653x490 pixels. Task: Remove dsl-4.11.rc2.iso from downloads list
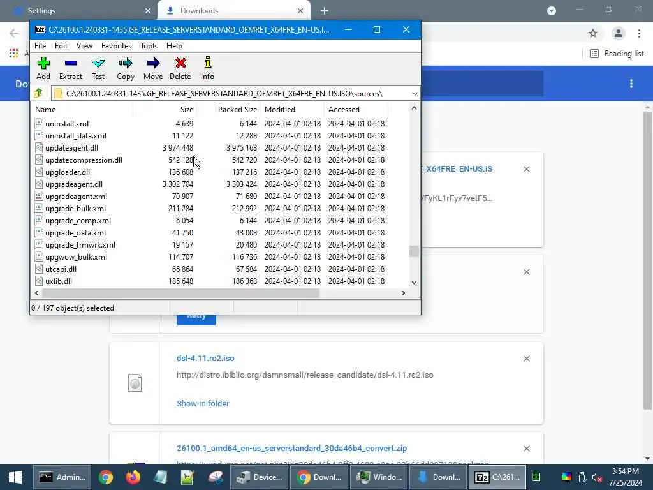pyautogui.click(x=526, y=359)
